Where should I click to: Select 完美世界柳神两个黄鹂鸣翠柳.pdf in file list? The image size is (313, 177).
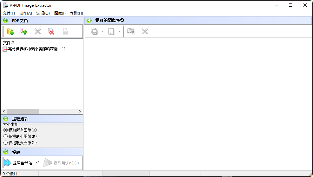pyautogui.click(x=36, y=49)
